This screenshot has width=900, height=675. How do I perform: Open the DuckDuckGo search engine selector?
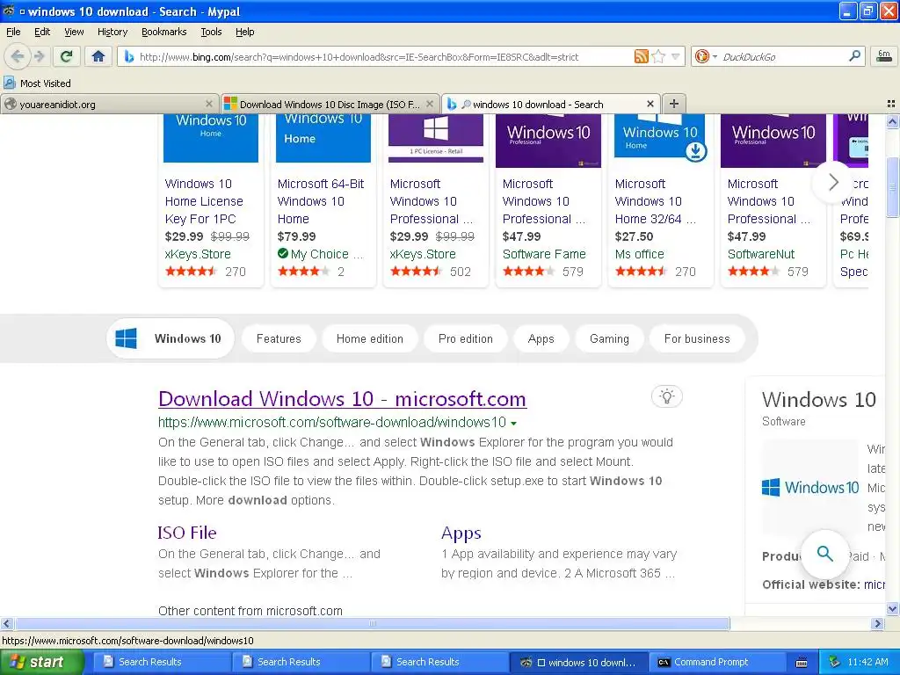coord(706,56)
